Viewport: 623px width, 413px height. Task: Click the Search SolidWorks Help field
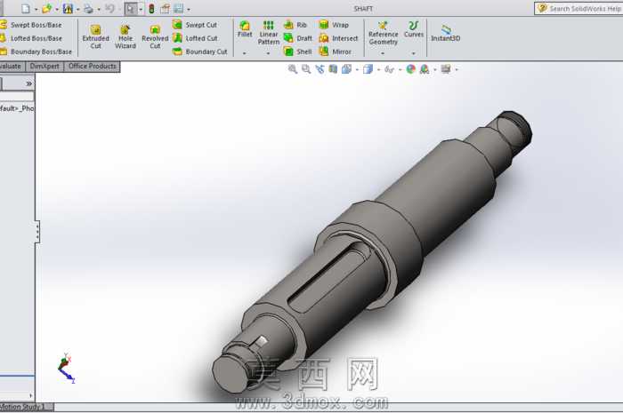coord(579,8)
